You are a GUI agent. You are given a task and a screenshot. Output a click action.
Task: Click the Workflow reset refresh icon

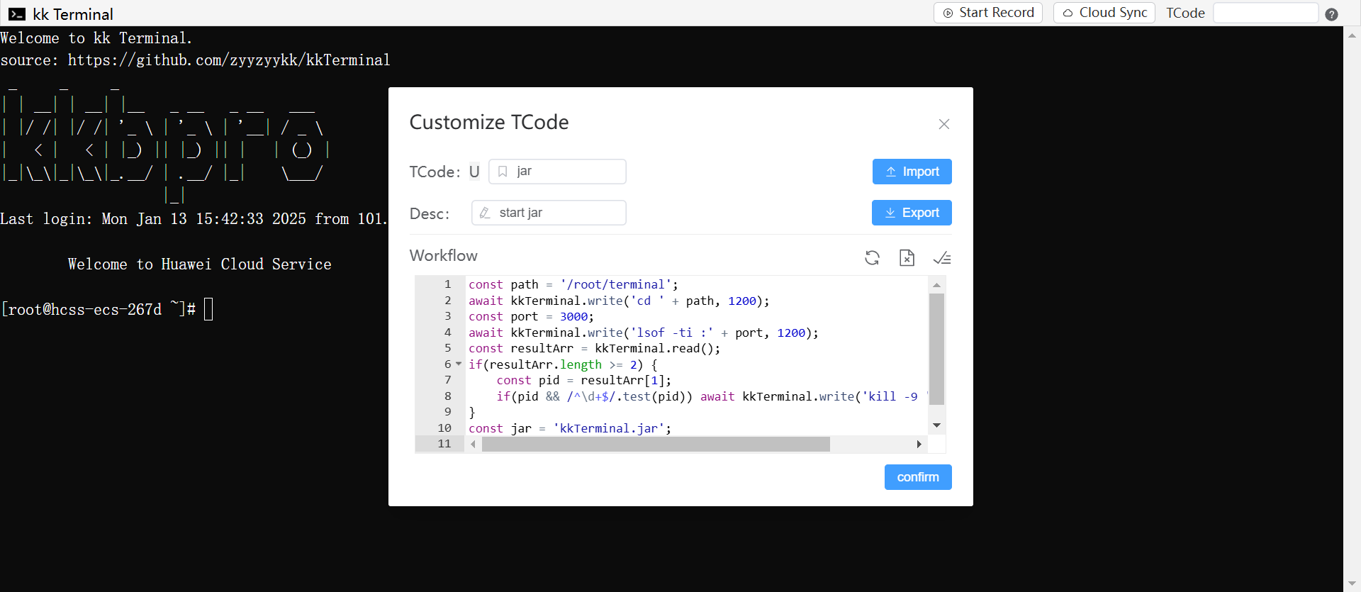click(x=872, y=257)
